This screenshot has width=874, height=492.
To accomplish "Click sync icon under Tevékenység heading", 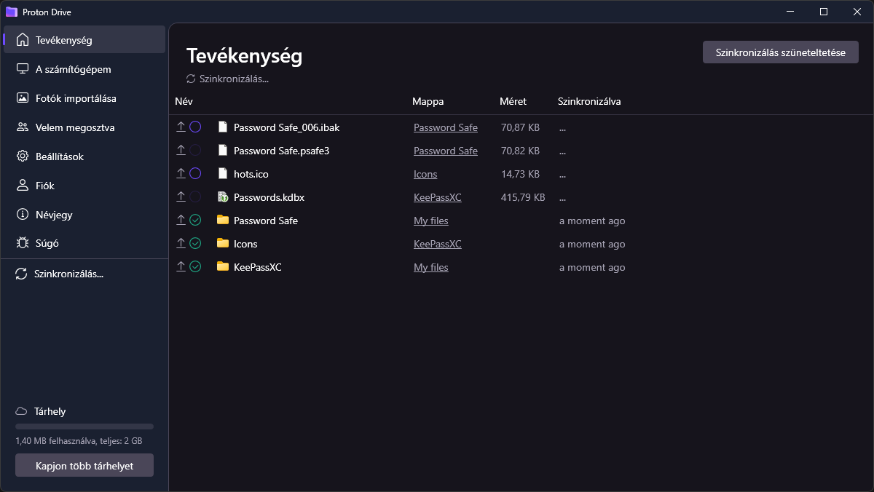I will click(x=191, y=79).
